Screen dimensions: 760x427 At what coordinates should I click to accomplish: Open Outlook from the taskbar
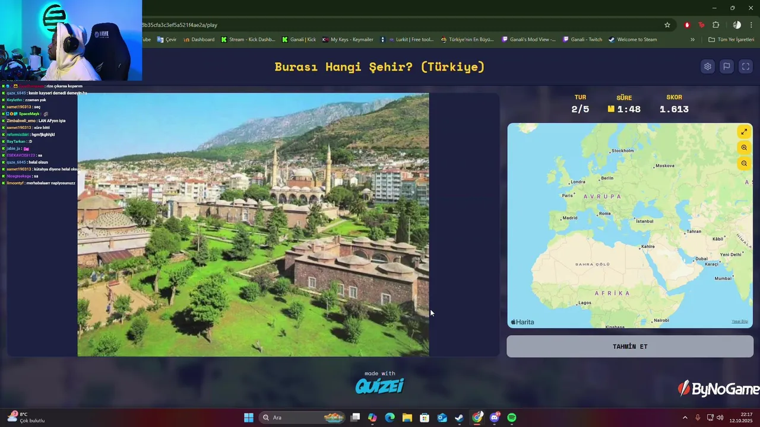pyautogui.click(x=442, y=418)
